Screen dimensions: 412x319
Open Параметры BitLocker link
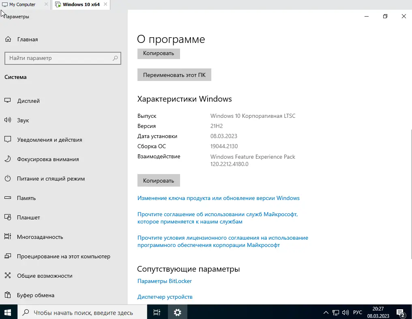click(165, 281)
